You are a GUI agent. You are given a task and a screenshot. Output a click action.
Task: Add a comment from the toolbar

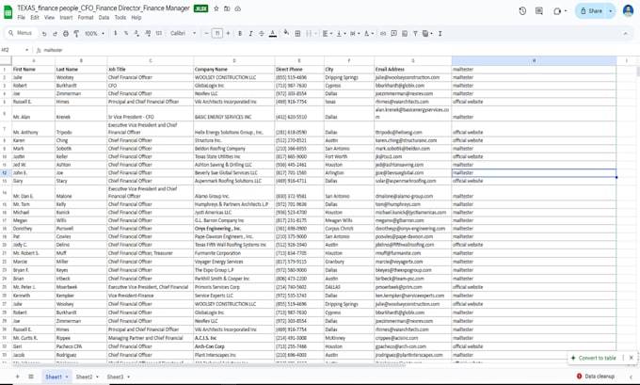pyautogui.click(x=393, y=34)
